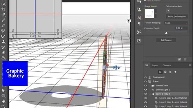
Task: Filter 3D panel by lights
Action: point(176,72)
